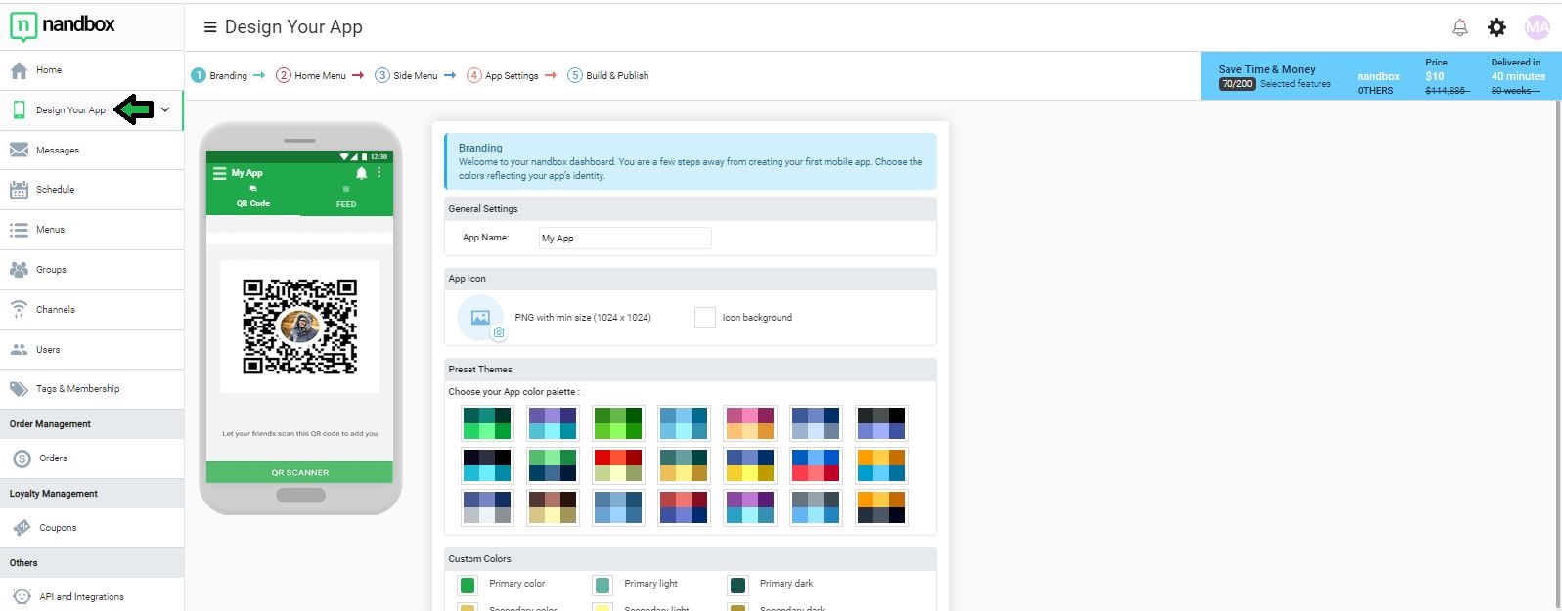Expand the Design Your App chevron
Viewport: 1562px width, 611px height.
click(x=165, y=110)
